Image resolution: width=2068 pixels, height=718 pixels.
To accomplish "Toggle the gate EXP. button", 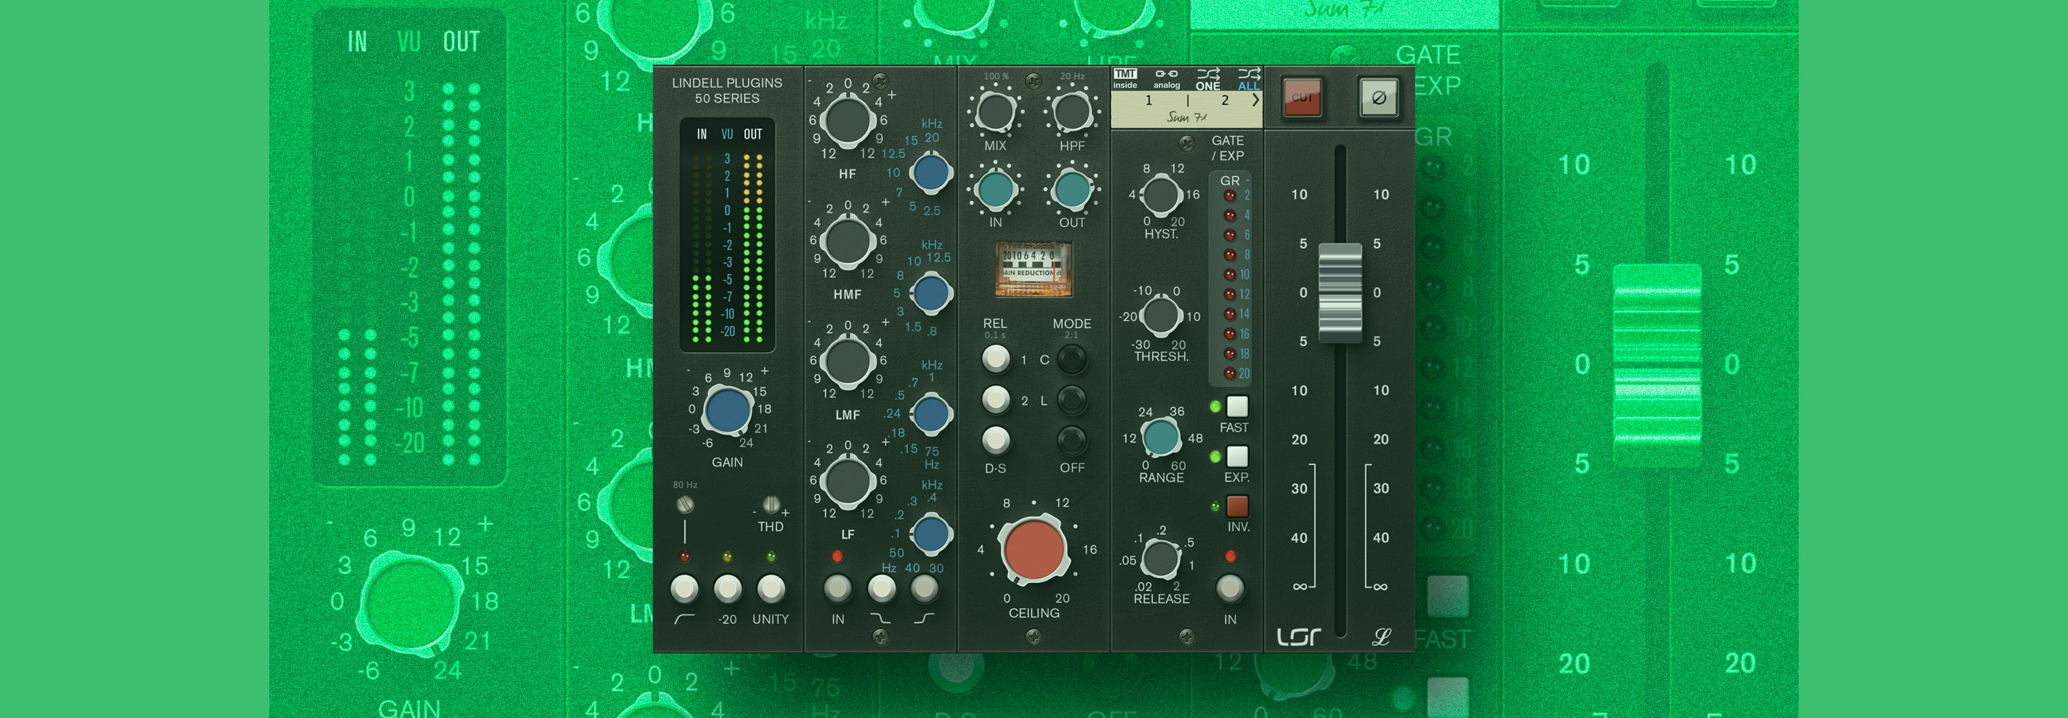I will tap(1237, 456).
